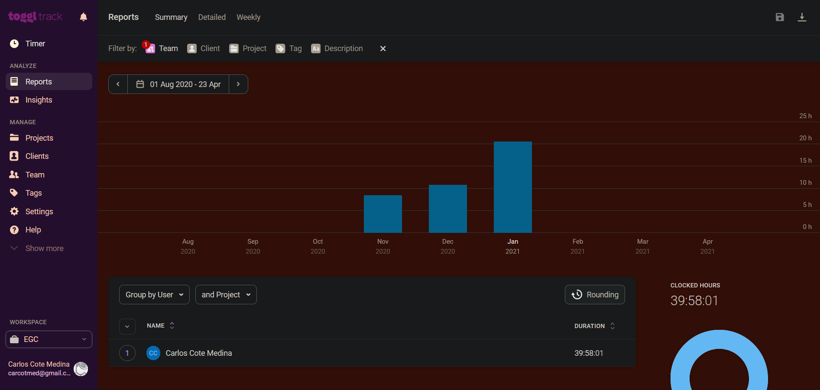Click the Toggl Track logo
This screenshot has height=390, width=820.
click(x=35, y=16)
